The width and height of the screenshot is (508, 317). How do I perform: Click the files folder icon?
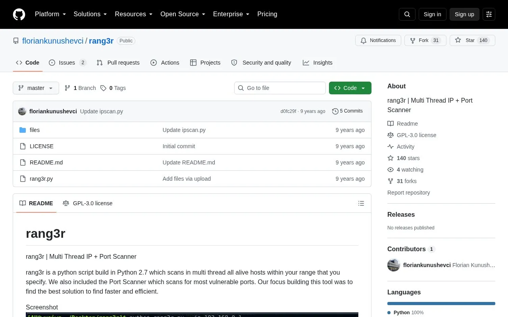pos(23,130)
